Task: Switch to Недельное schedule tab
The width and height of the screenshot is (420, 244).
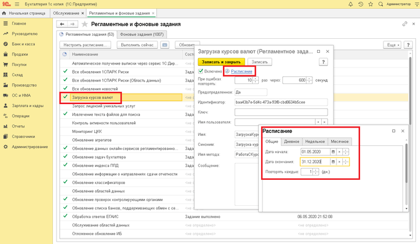Action: pyautogui.click(x=315, y=141)
